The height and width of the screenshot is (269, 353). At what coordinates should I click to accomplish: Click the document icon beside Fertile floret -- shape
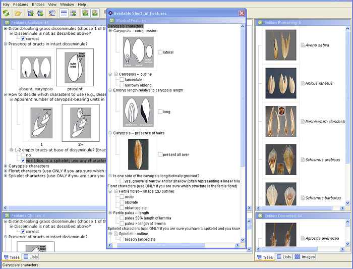(x=116, y=191)
